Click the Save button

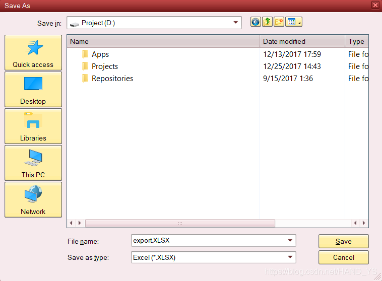click(344, 241)
